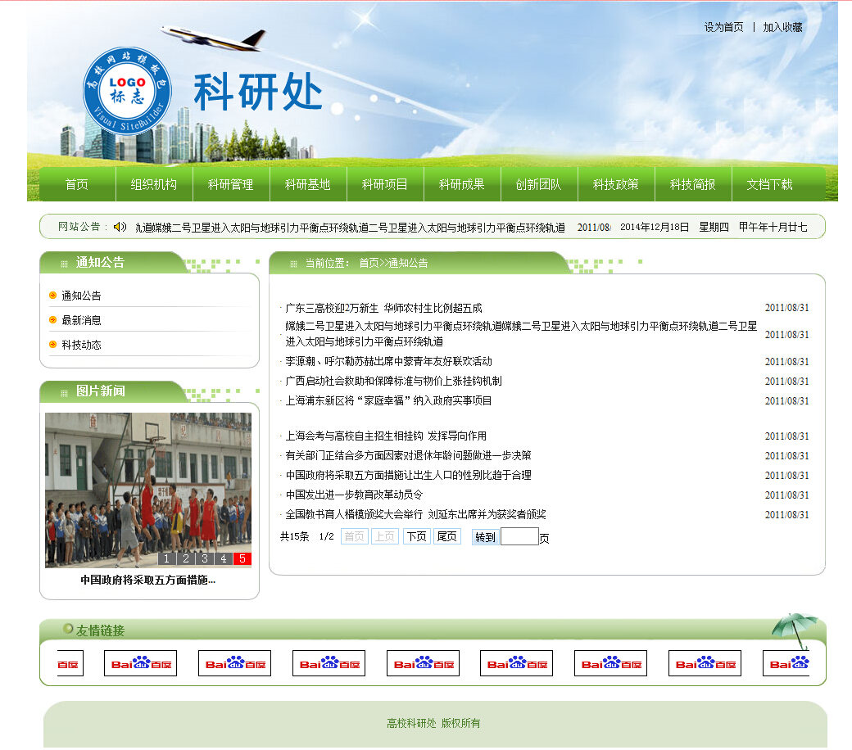This screenshot has height=750, width=852.
Task: Open article 李源潮、呼尔勒苏赫出席中蒙青年友好联欢活动
Action: coord(388,361)
